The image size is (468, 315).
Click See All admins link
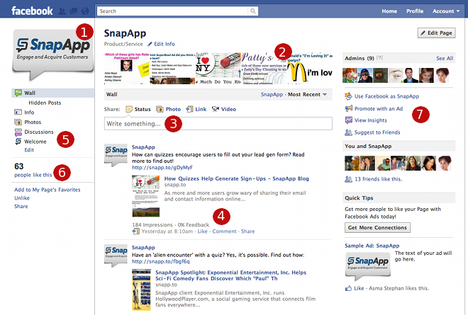pos(445,59)
